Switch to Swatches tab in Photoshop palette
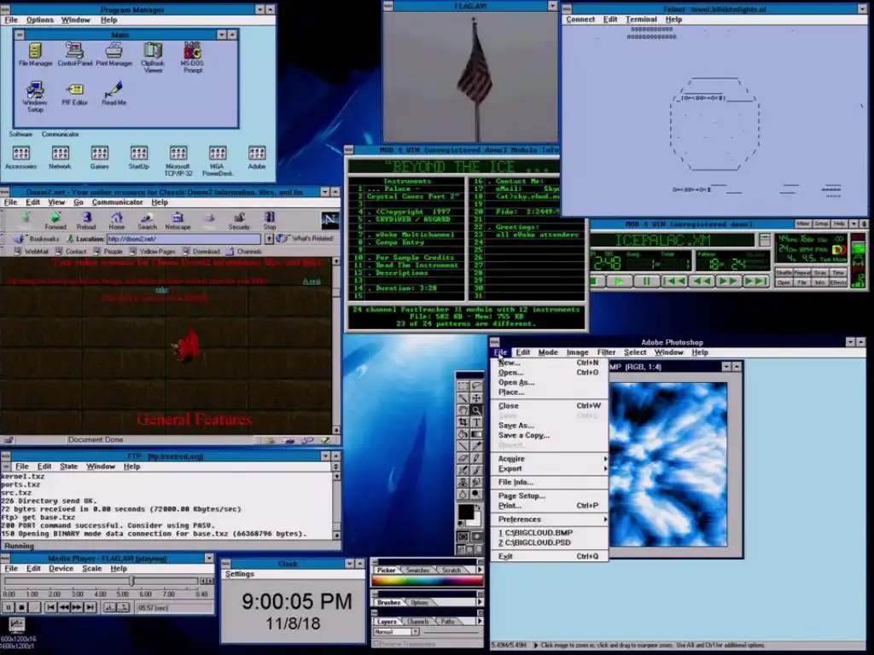Screen dimensions: 874x655 point(417,570)
